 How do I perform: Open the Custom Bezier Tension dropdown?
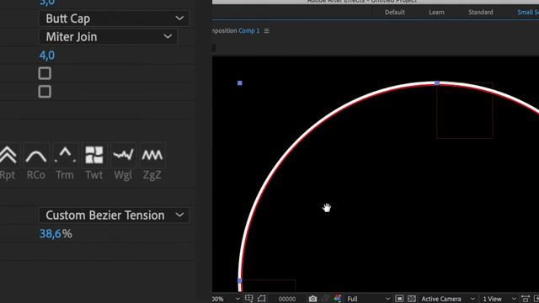click(114, 215)
